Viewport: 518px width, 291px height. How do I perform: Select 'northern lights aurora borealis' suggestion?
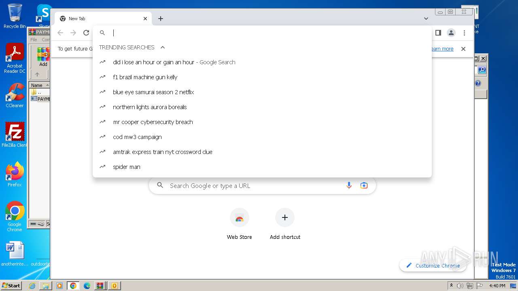pyautogui.click(x=262, y=107)
